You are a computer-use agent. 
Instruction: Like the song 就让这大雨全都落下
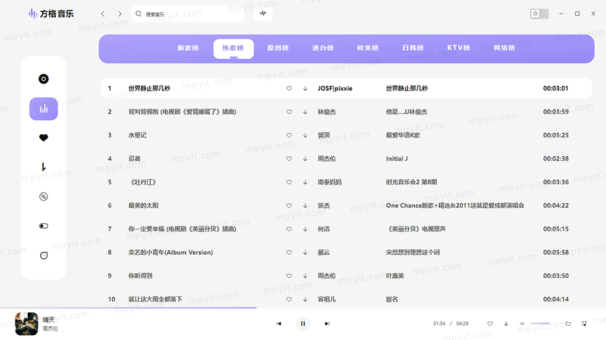tap(289, 299)
